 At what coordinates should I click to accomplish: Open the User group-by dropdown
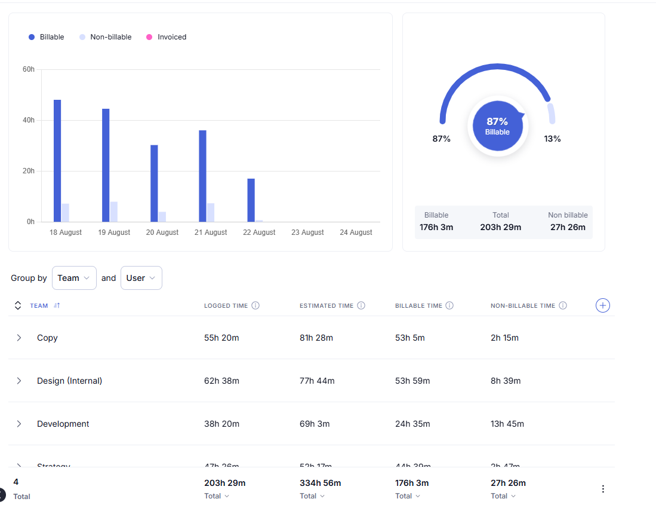(141, 278)
